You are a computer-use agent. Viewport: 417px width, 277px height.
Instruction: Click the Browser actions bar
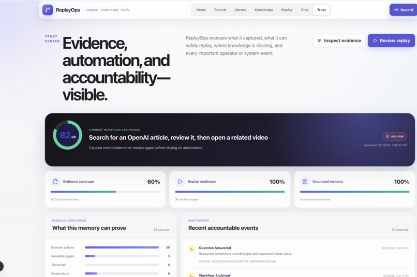pyautogui.click(x=122, y=247)
